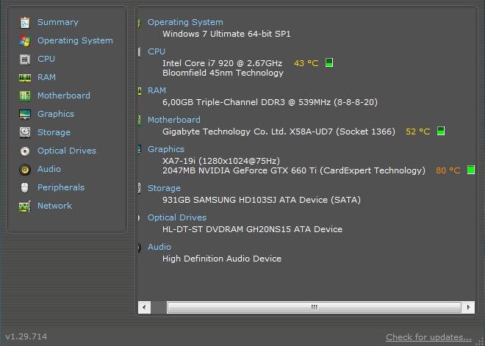Open the Summary section in sidebar

pyautogui.click(x=58, y=22)
